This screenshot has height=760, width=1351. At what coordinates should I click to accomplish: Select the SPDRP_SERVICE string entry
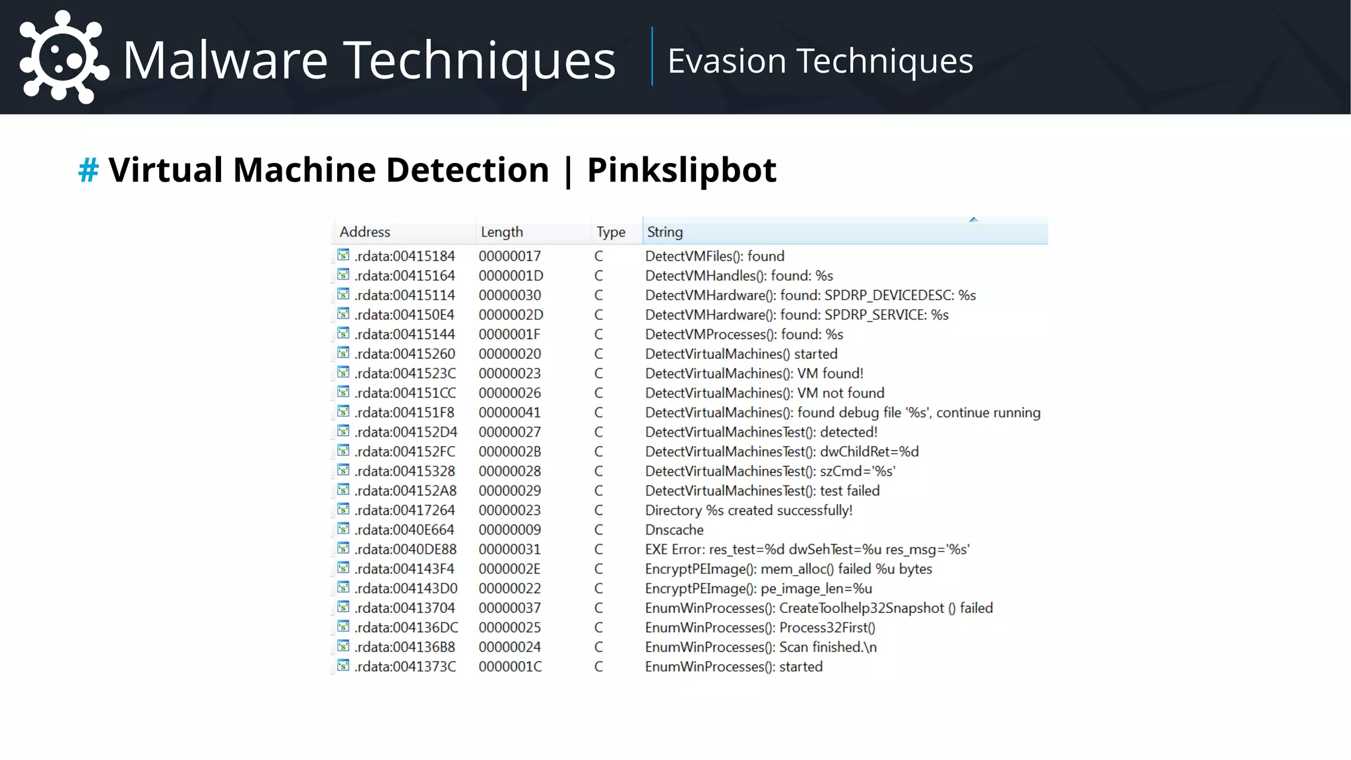[796, 315]
